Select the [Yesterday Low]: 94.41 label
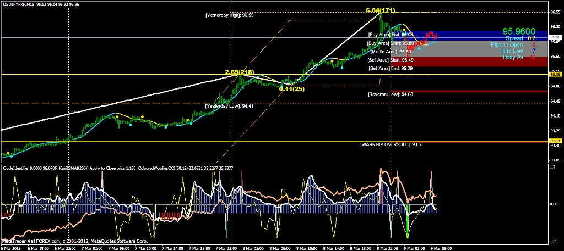Viewport: 564px width, 251px height. tap(229, 107)
